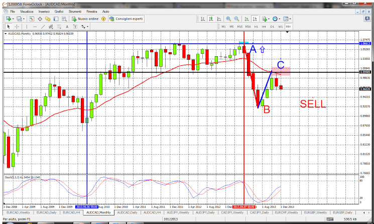
Task: Toggle the Consiglieri esperti button
Action: (x=126, y=19)
